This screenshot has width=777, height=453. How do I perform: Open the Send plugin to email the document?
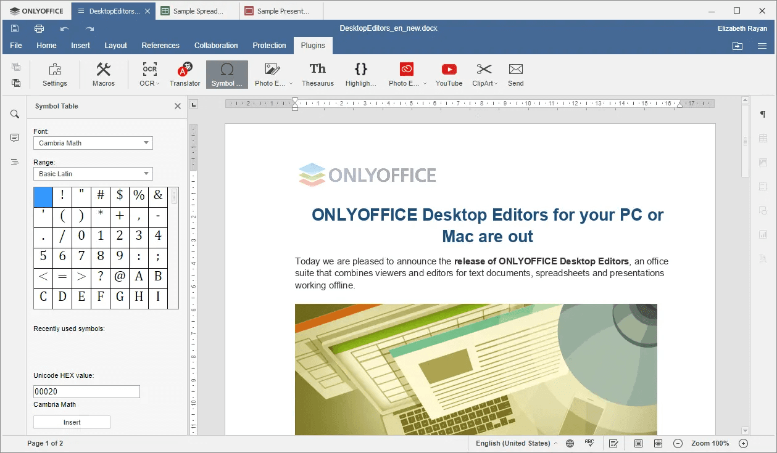pyautogui.click(x=515, y=74)
